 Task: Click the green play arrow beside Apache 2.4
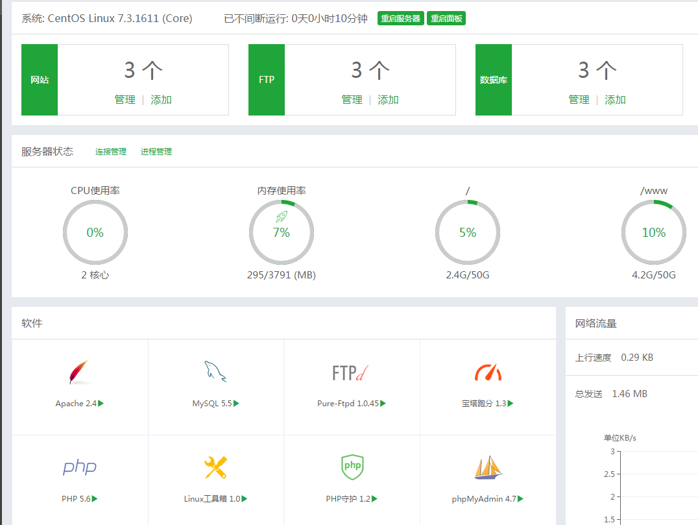click(x=101, y=404)
